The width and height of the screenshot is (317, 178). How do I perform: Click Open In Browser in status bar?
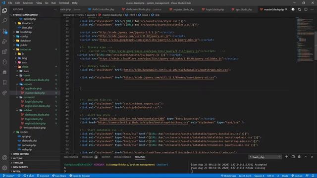[x=80, y=176]
